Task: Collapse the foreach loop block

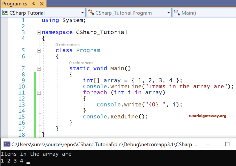Action: point(39,92)
